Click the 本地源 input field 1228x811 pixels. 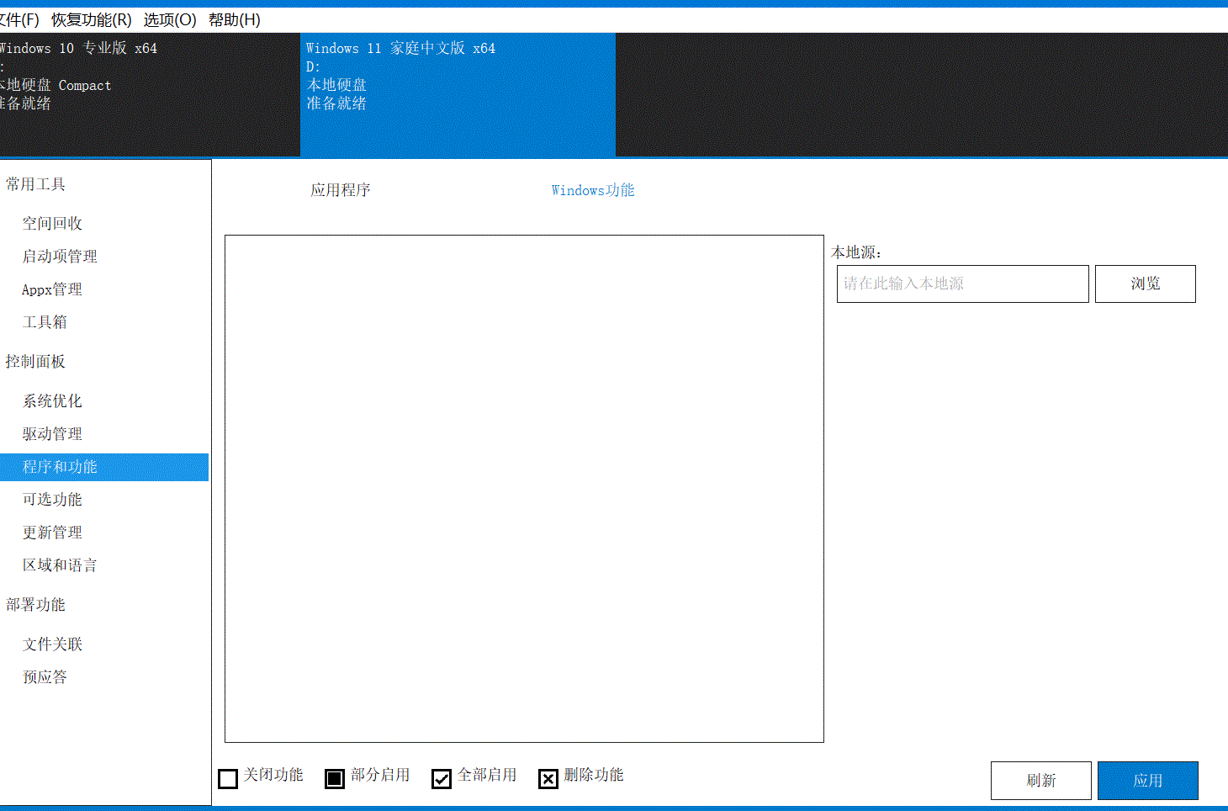(962, 284)
